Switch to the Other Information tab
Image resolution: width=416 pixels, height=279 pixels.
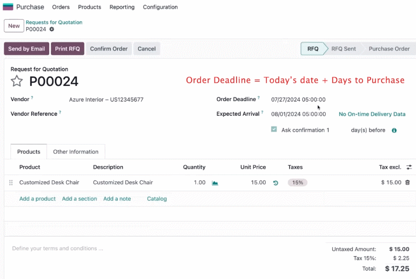tap(75, 152)
